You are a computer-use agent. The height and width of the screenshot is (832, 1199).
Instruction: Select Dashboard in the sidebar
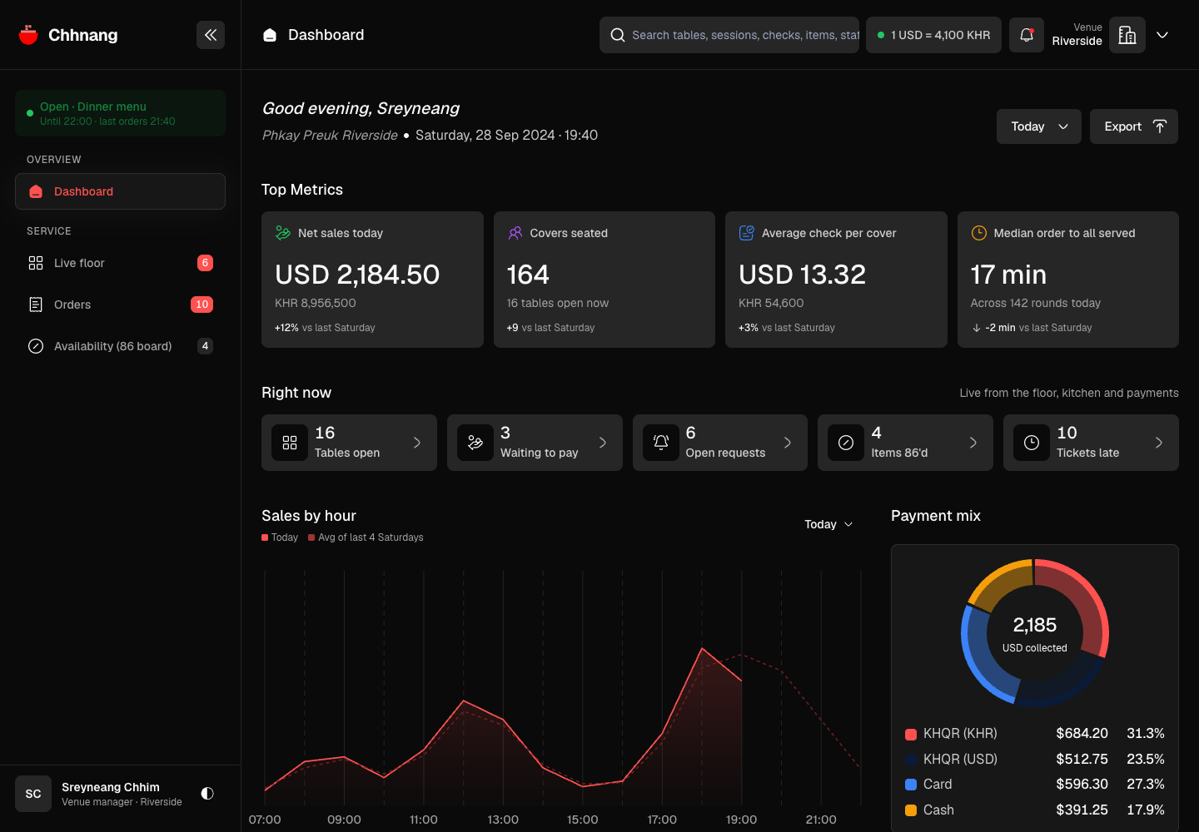[x=120, y=191]
